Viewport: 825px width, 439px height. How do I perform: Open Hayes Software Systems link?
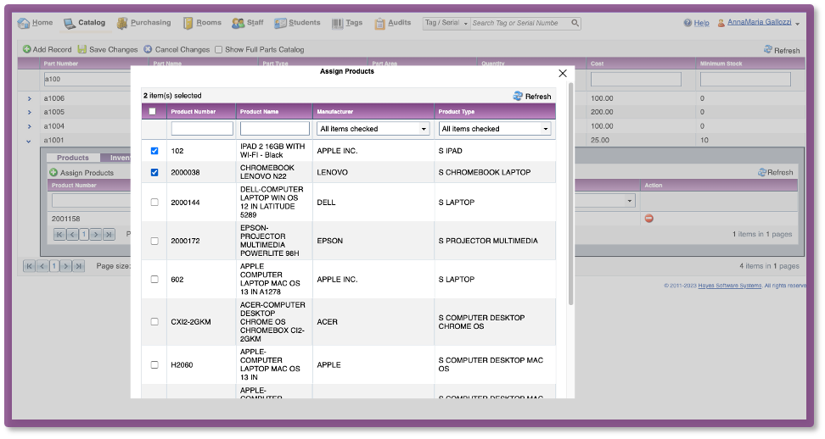[x=729, y=286]
